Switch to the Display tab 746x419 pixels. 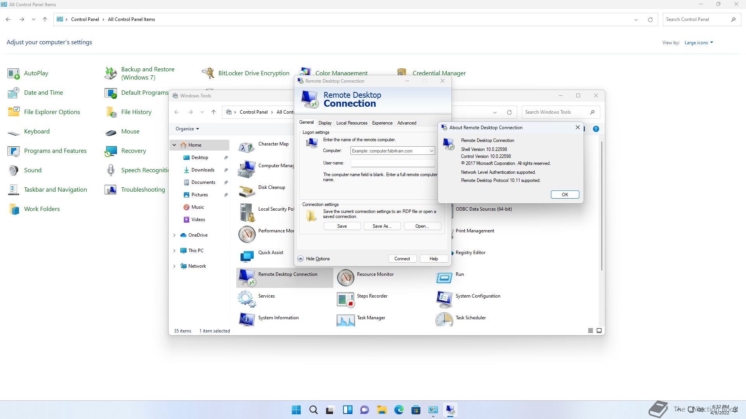(325, 123)
